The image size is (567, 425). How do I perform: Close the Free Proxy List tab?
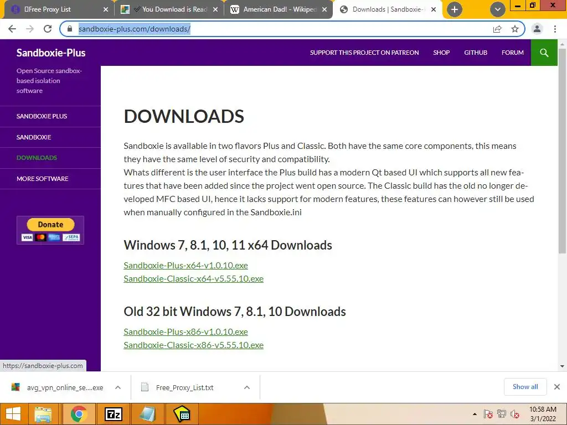[106, 9]
